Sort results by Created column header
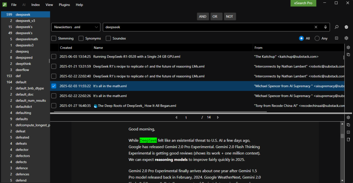This screenshot has width=353, height=183. [x=75, y=48]
